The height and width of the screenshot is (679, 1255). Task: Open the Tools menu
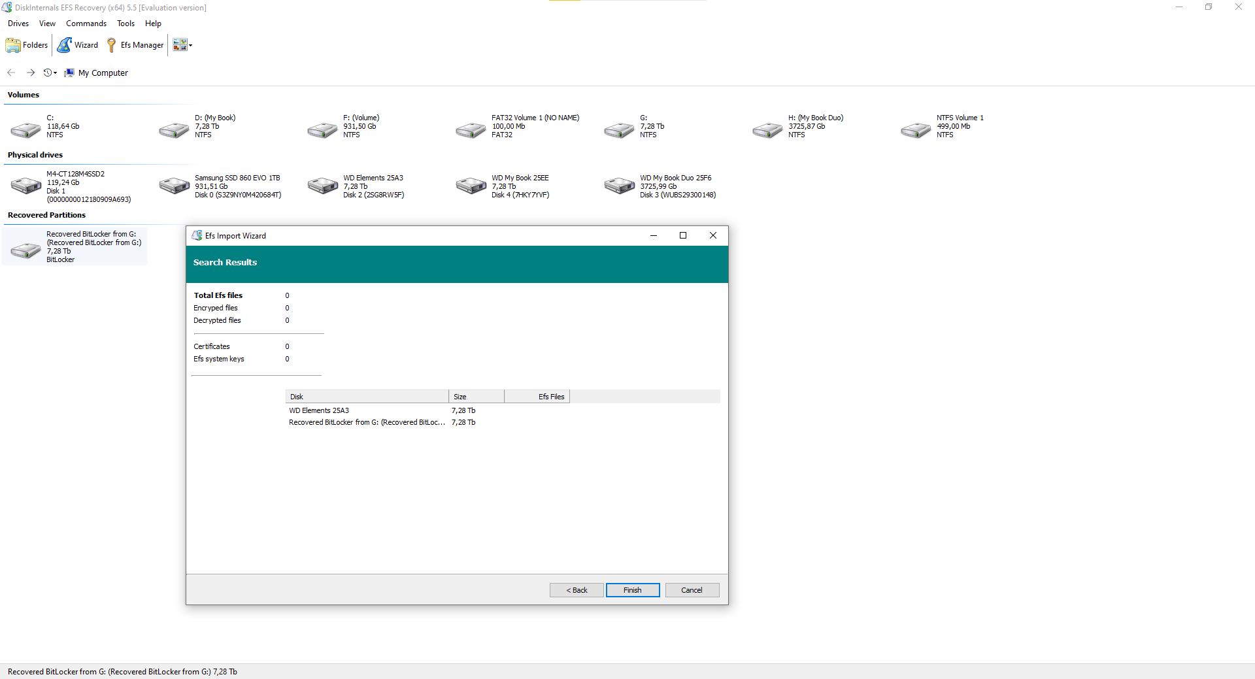coord(125,24)
